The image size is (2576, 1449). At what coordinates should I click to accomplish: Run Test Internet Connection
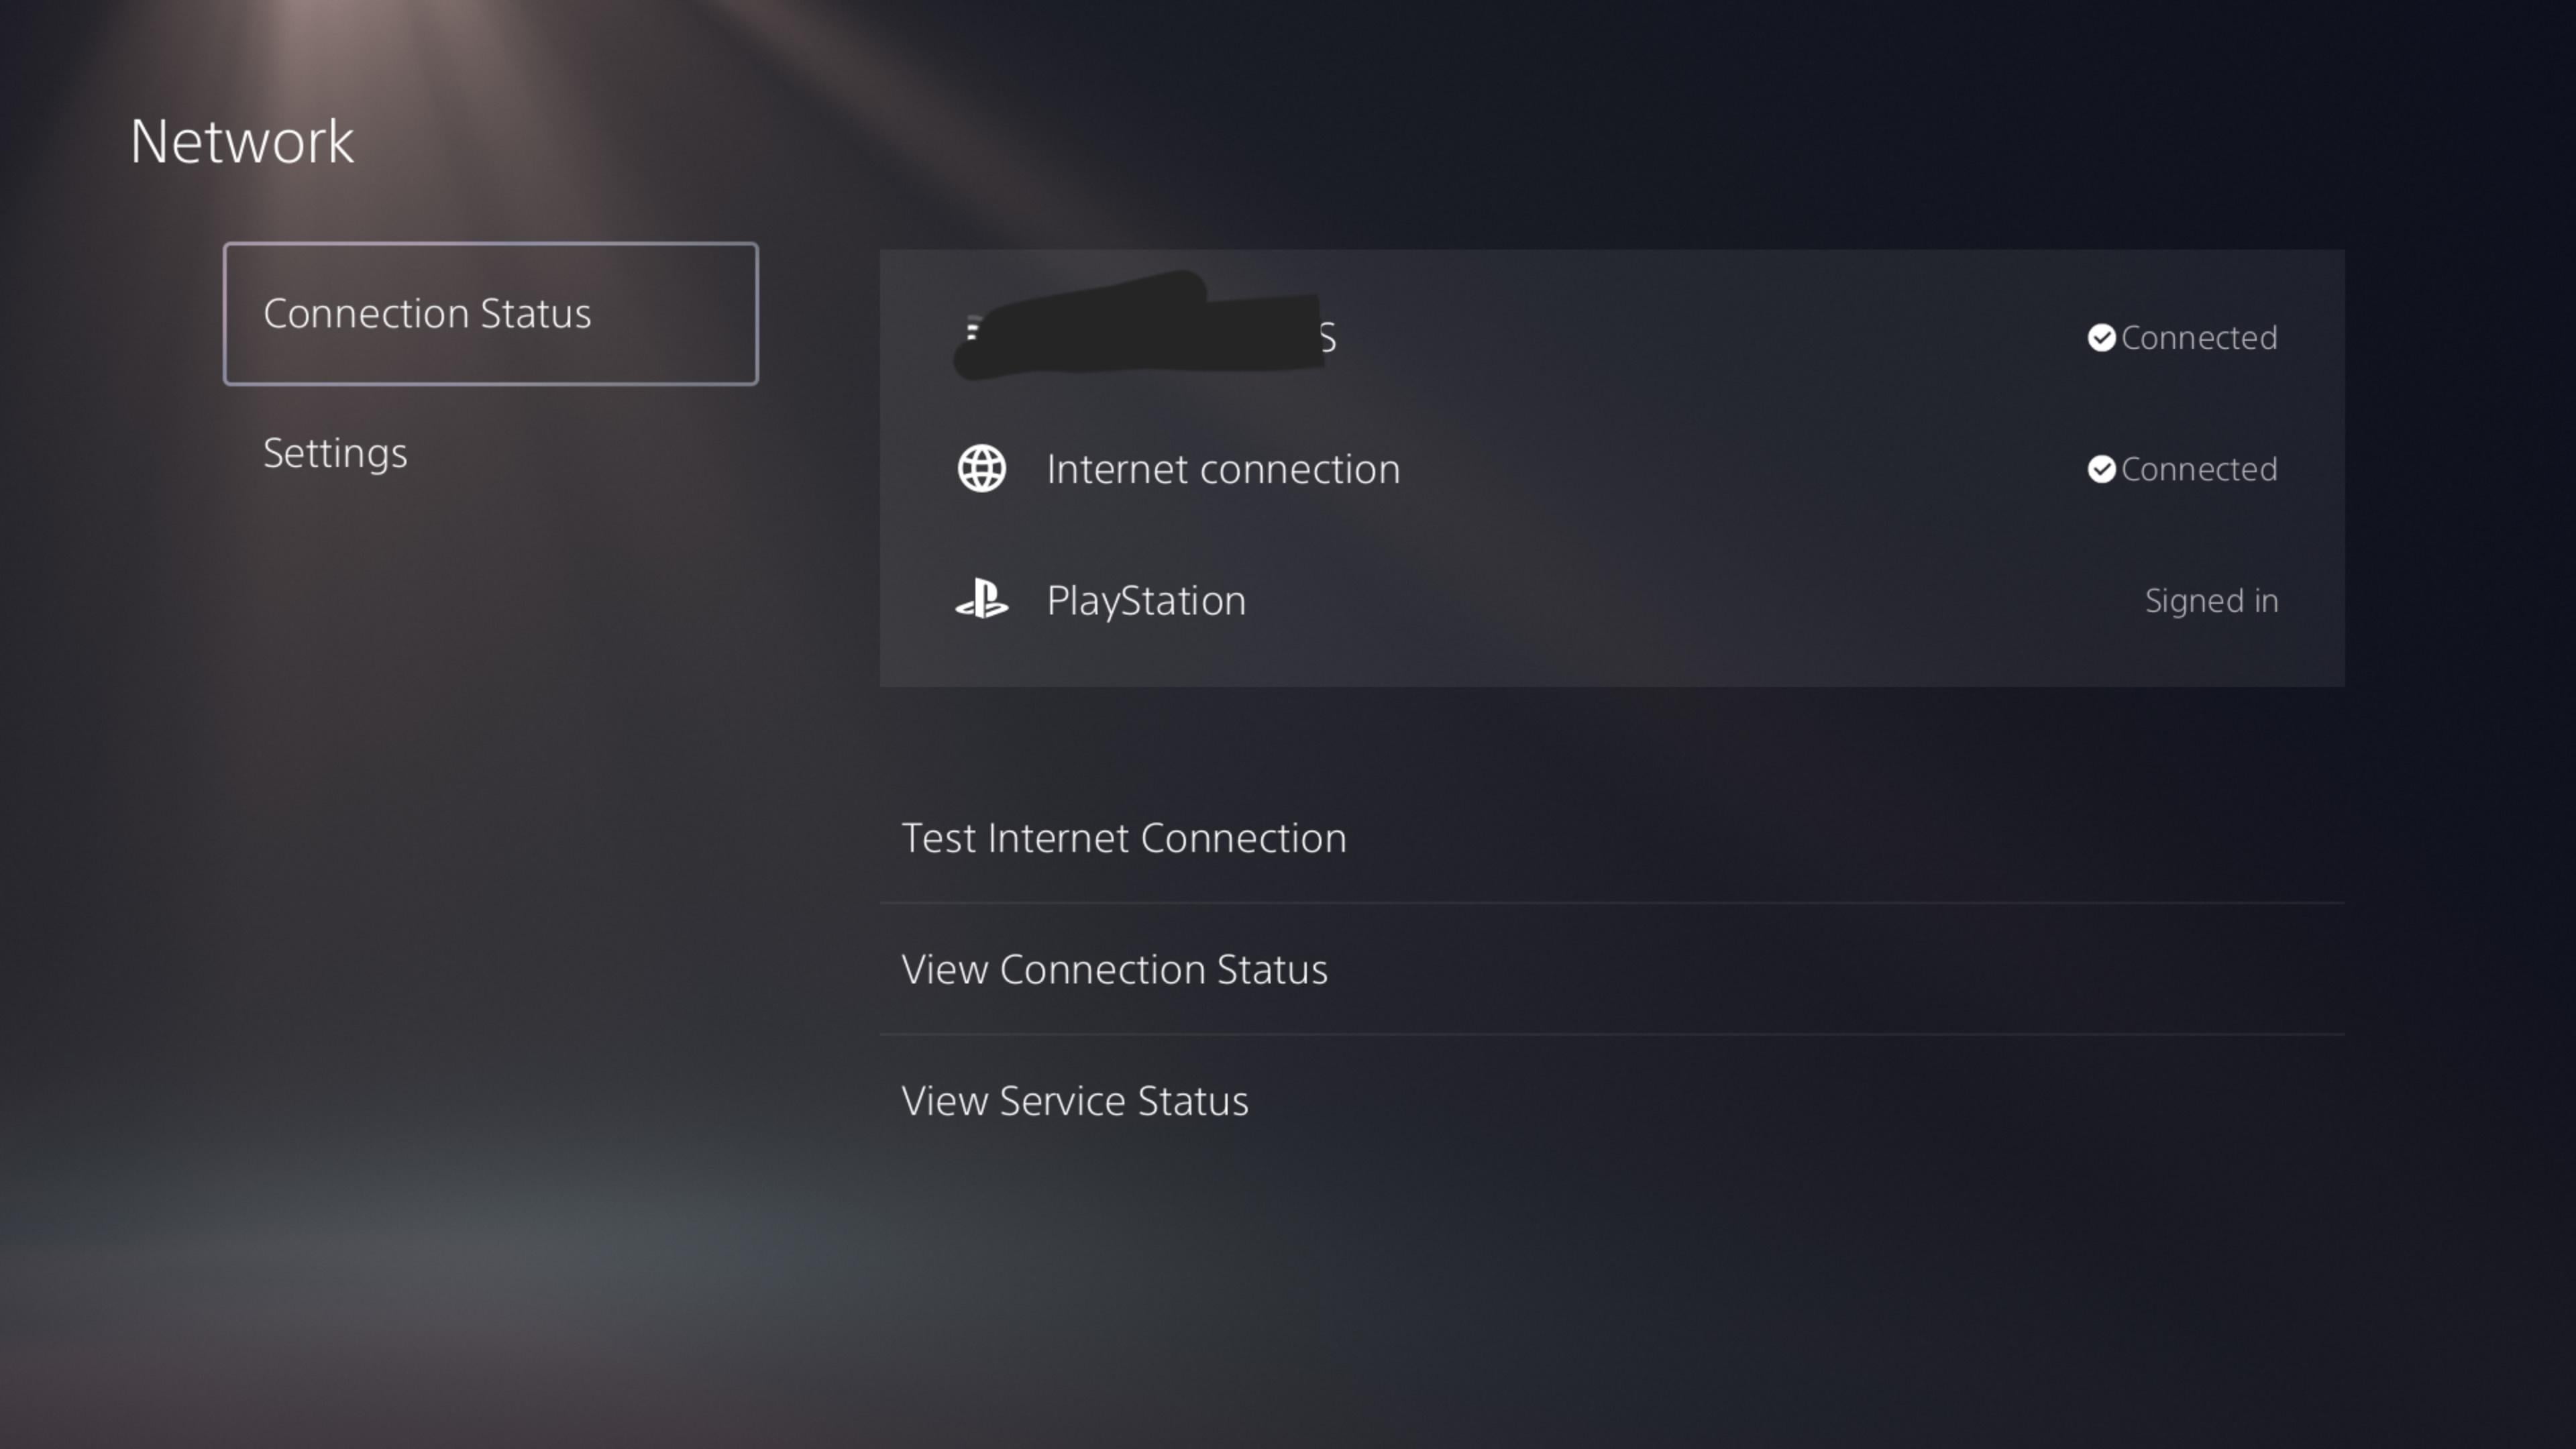[1123, 838]
